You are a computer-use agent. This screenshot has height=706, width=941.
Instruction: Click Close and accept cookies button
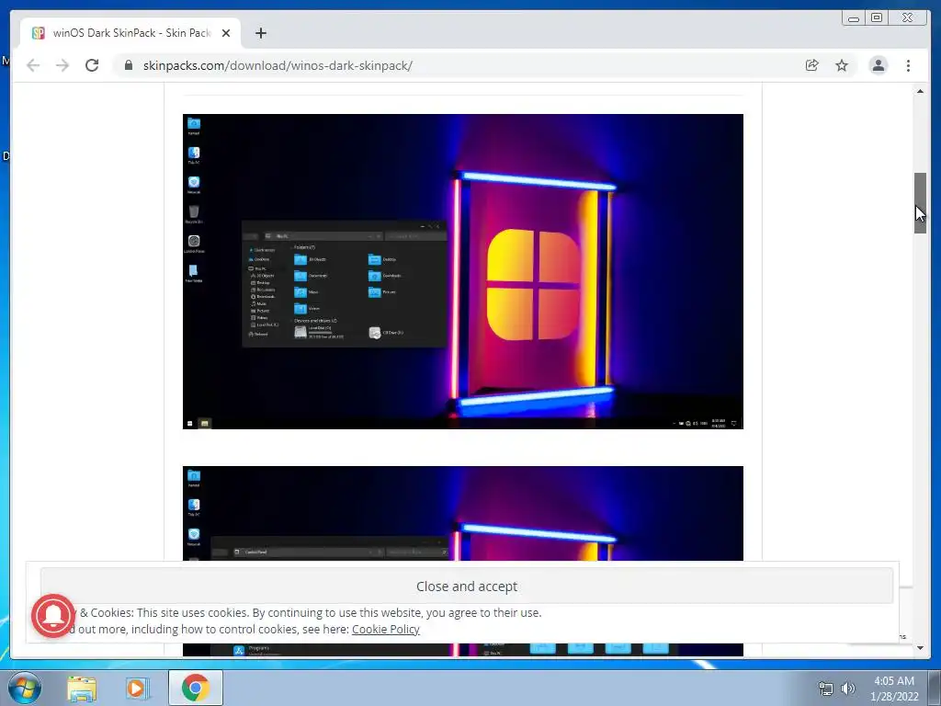pos(467,586)
